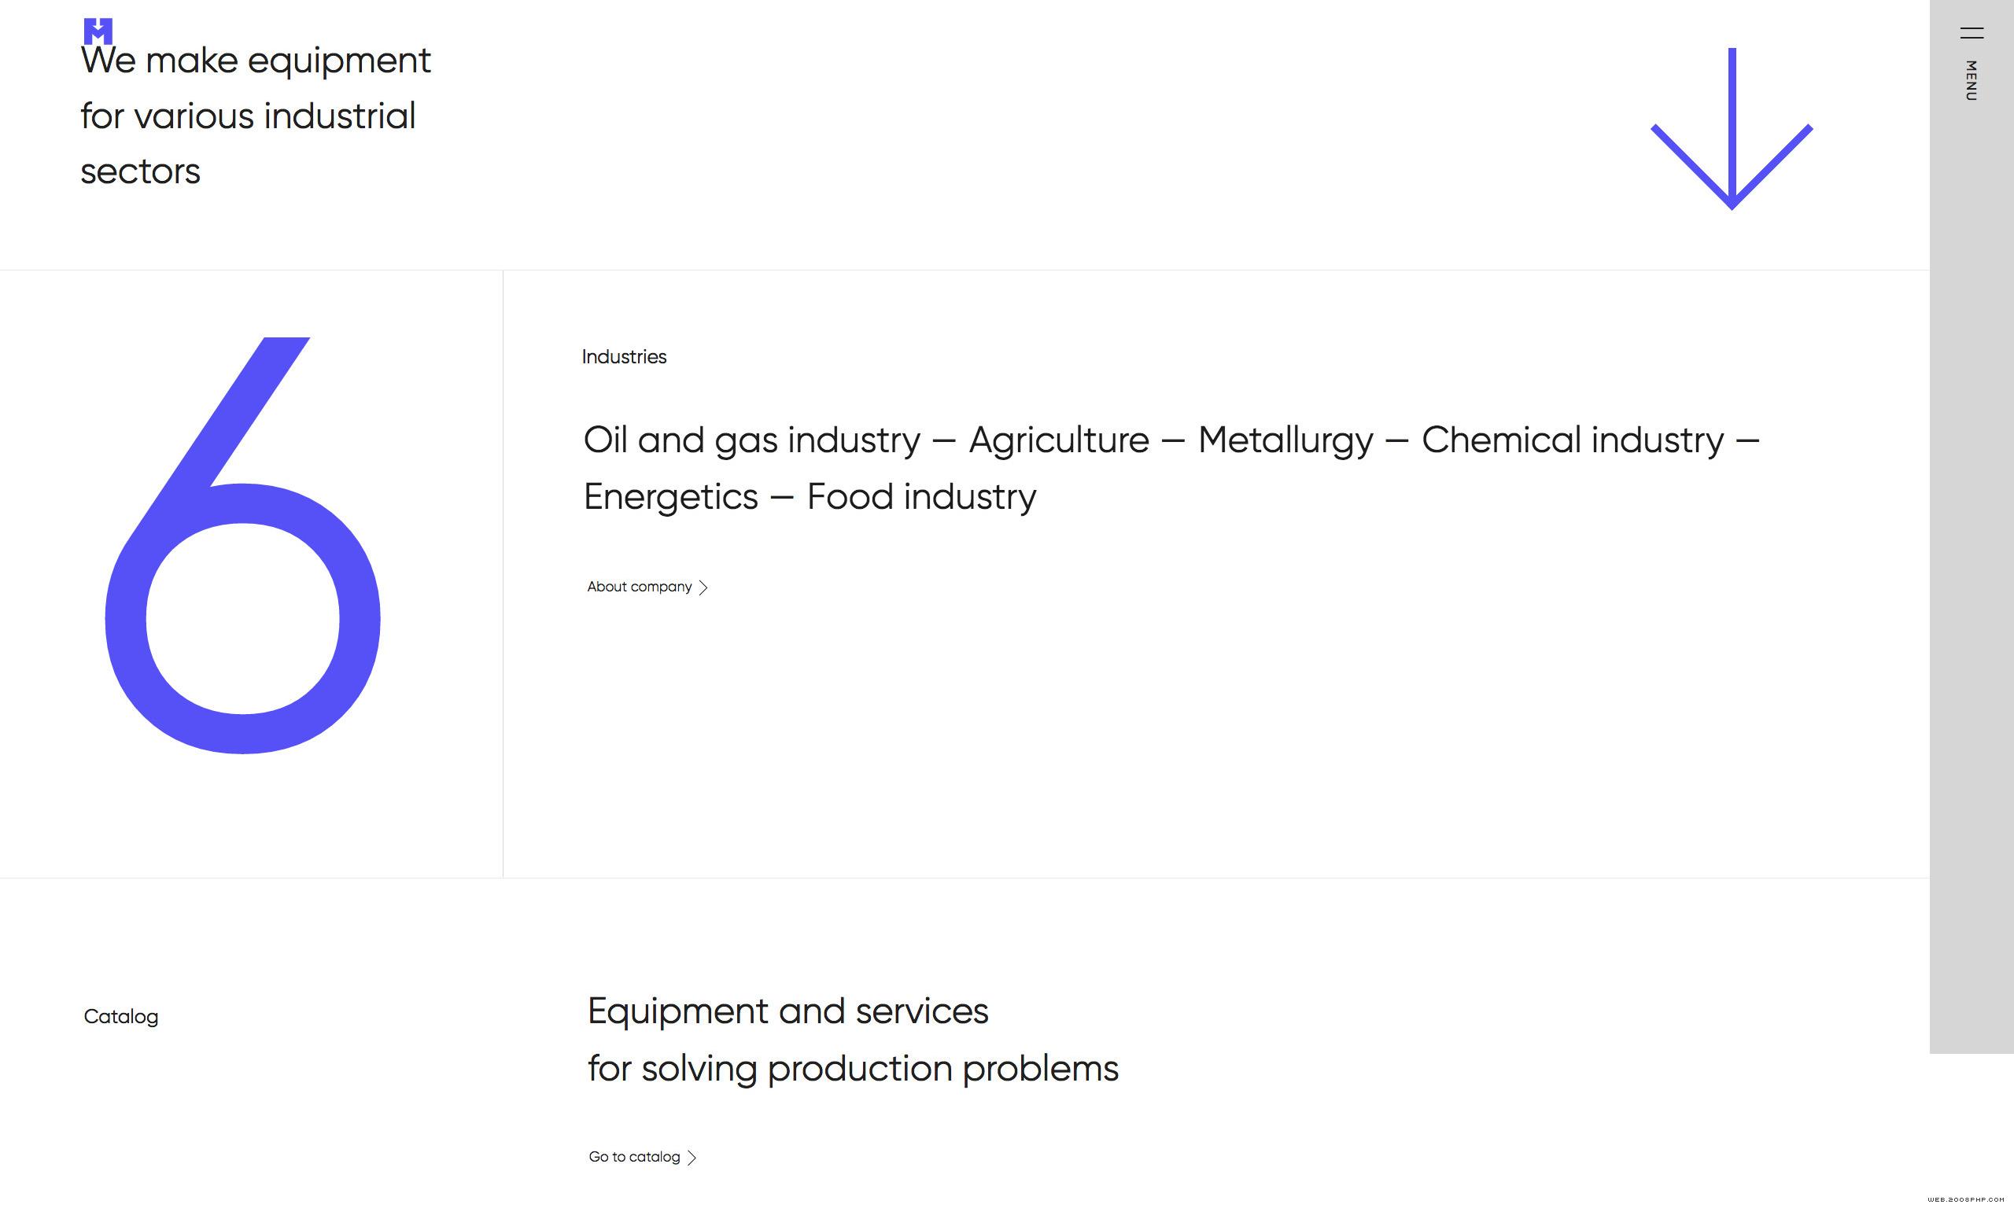Select the Oil and gas industry text

[x=751, y=440]
